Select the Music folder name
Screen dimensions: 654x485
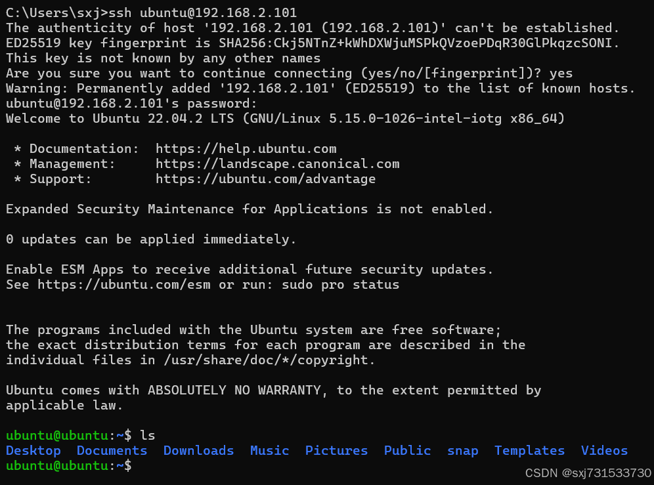(269, 451)
